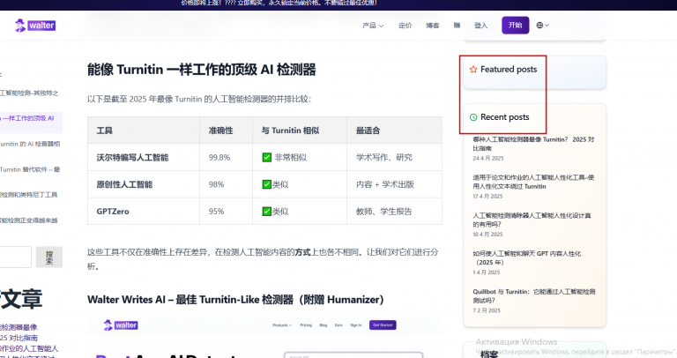
Task: Select the Featured posts heading
Action: point(509,70)
